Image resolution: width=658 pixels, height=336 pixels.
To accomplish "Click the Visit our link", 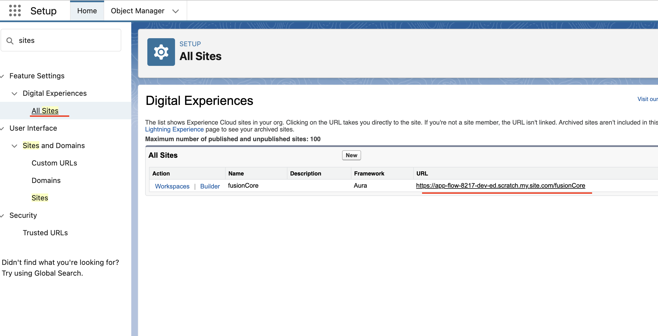I will click(x=647, y=99).
